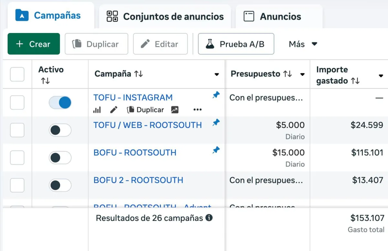Open the TOFU / WEB - ROOTSOUTH campaign link
Viewport: 388px width, 251px height.
[147, 125]
